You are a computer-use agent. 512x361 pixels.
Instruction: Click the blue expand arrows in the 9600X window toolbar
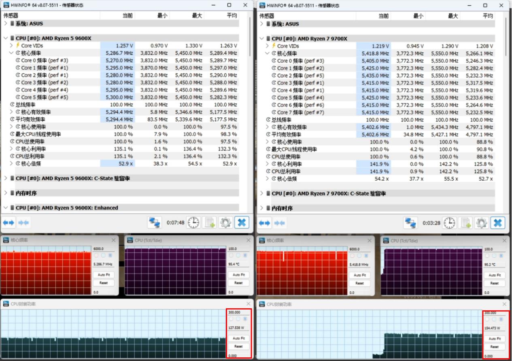coord(8,222)
